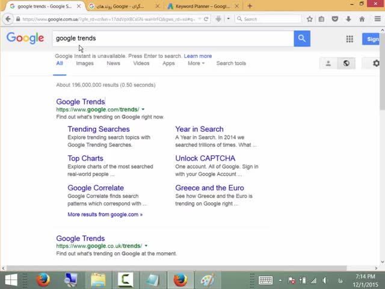Close the google trends tab
The height and width of the screenshot is (289, 385).
point(79,6)
